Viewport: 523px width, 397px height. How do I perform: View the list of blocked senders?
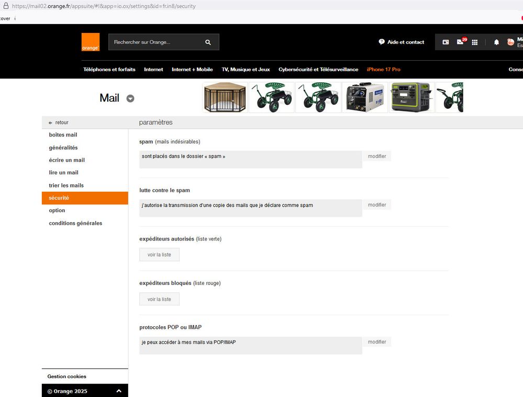click(x=159, y=299)
